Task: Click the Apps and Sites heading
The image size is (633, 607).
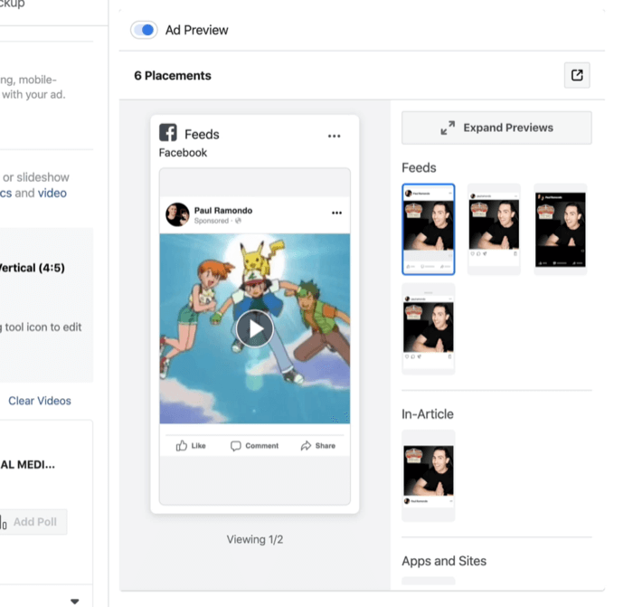Action: click(x=444, y=561)
